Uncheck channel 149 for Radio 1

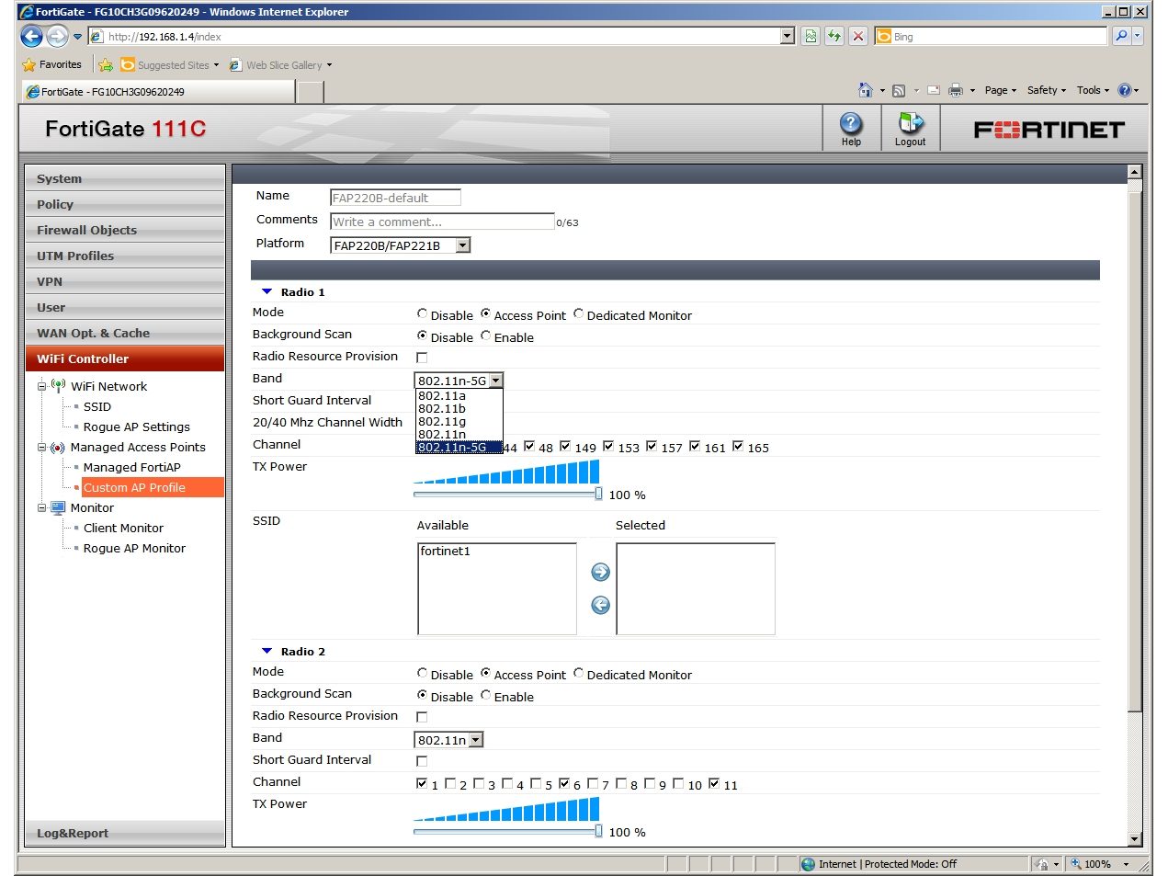[565, 447]
